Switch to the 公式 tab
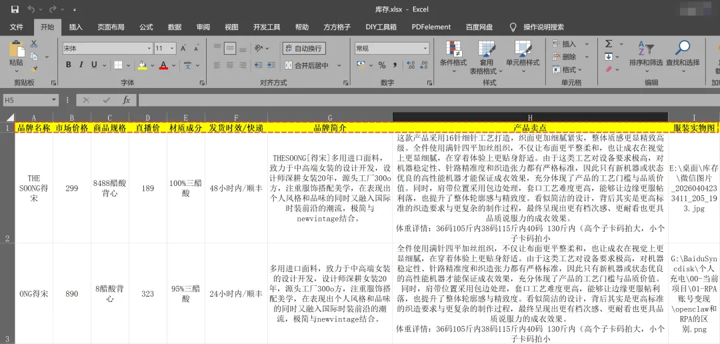 [146, 27]
